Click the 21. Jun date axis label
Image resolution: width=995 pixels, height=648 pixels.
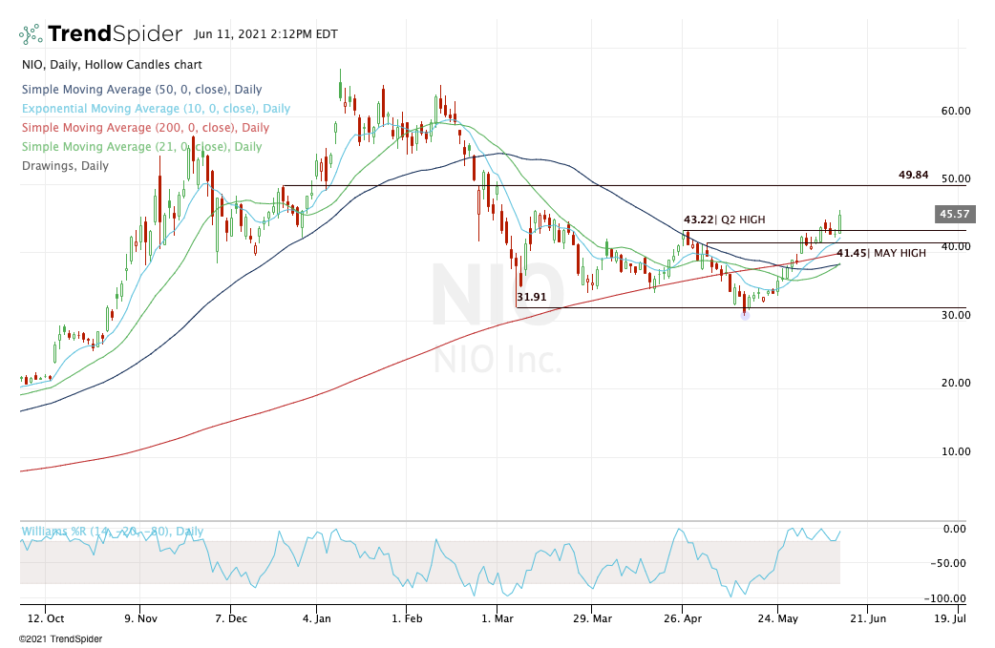pyautogui.click(x=867, y=618)
